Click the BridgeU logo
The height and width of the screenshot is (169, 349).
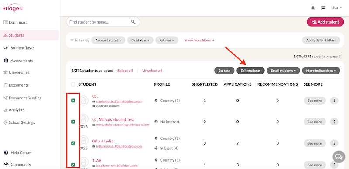coord(13,7)
